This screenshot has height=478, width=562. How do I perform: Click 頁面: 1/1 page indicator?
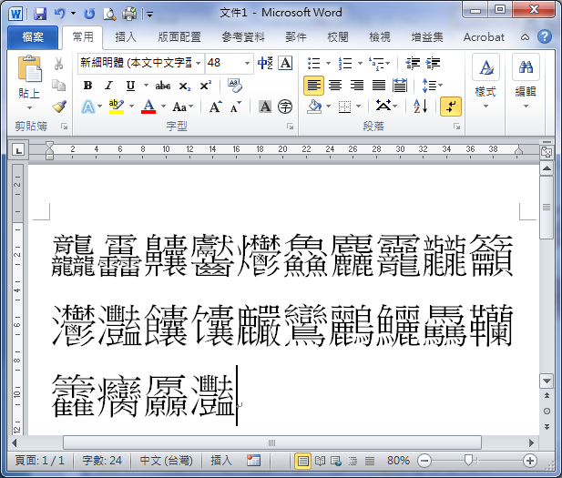[x=39, y=460]
